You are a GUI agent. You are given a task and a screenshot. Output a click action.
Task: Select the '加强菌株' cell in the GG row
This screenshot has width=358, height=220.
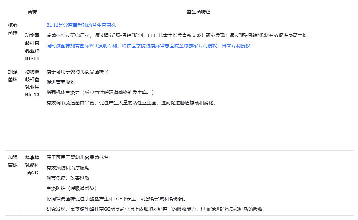point(13,161)
